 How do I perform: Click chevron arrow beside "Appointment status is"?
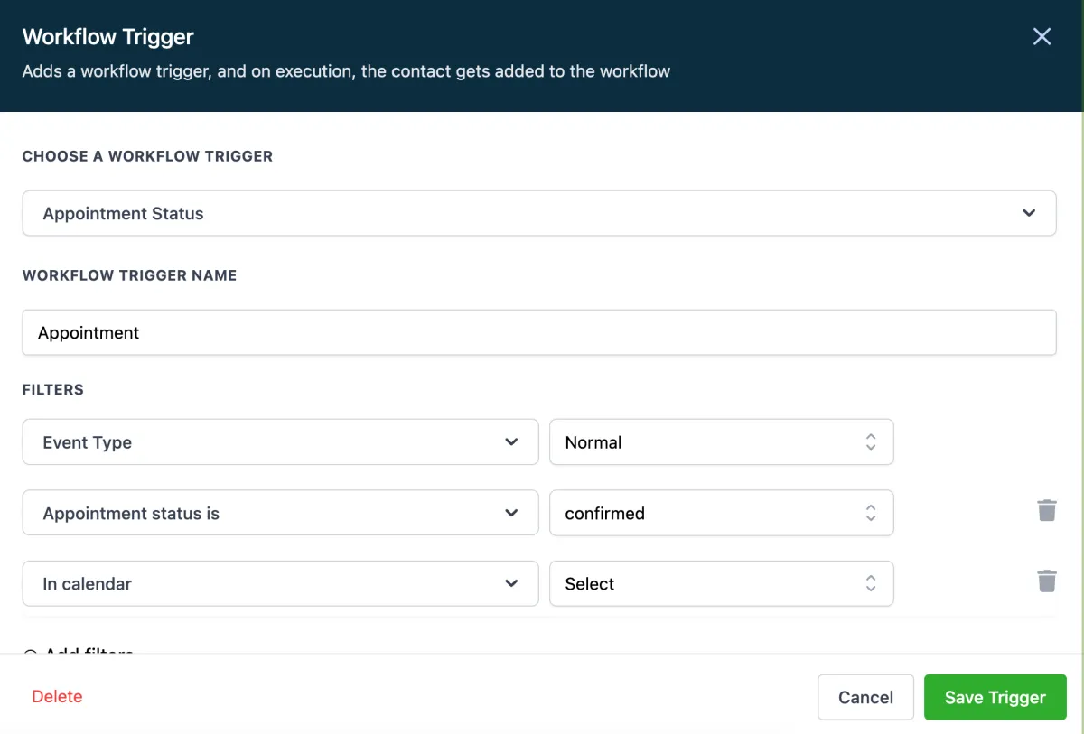click(511, 513)
